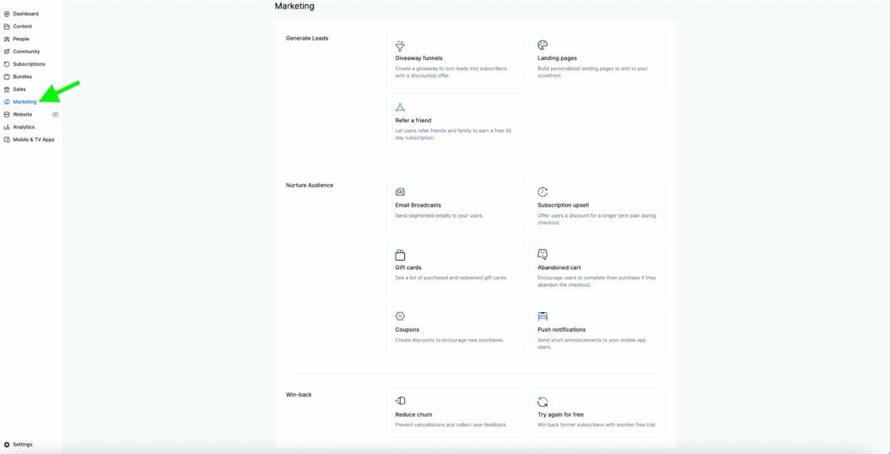Click the Giveaway funnels funnel icon
The width and height of the screenshot is (890, 454).
(400, 46)
